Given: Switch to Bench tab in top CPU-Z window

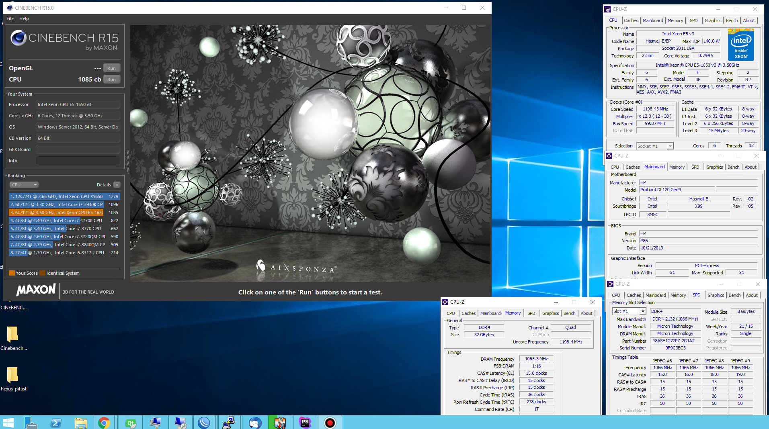Looking at the screenshot, I should point(732,20).
